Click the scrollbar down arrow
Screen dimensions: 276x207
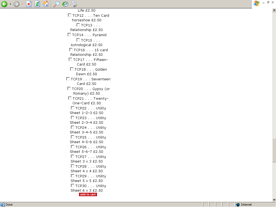(274, 200)
